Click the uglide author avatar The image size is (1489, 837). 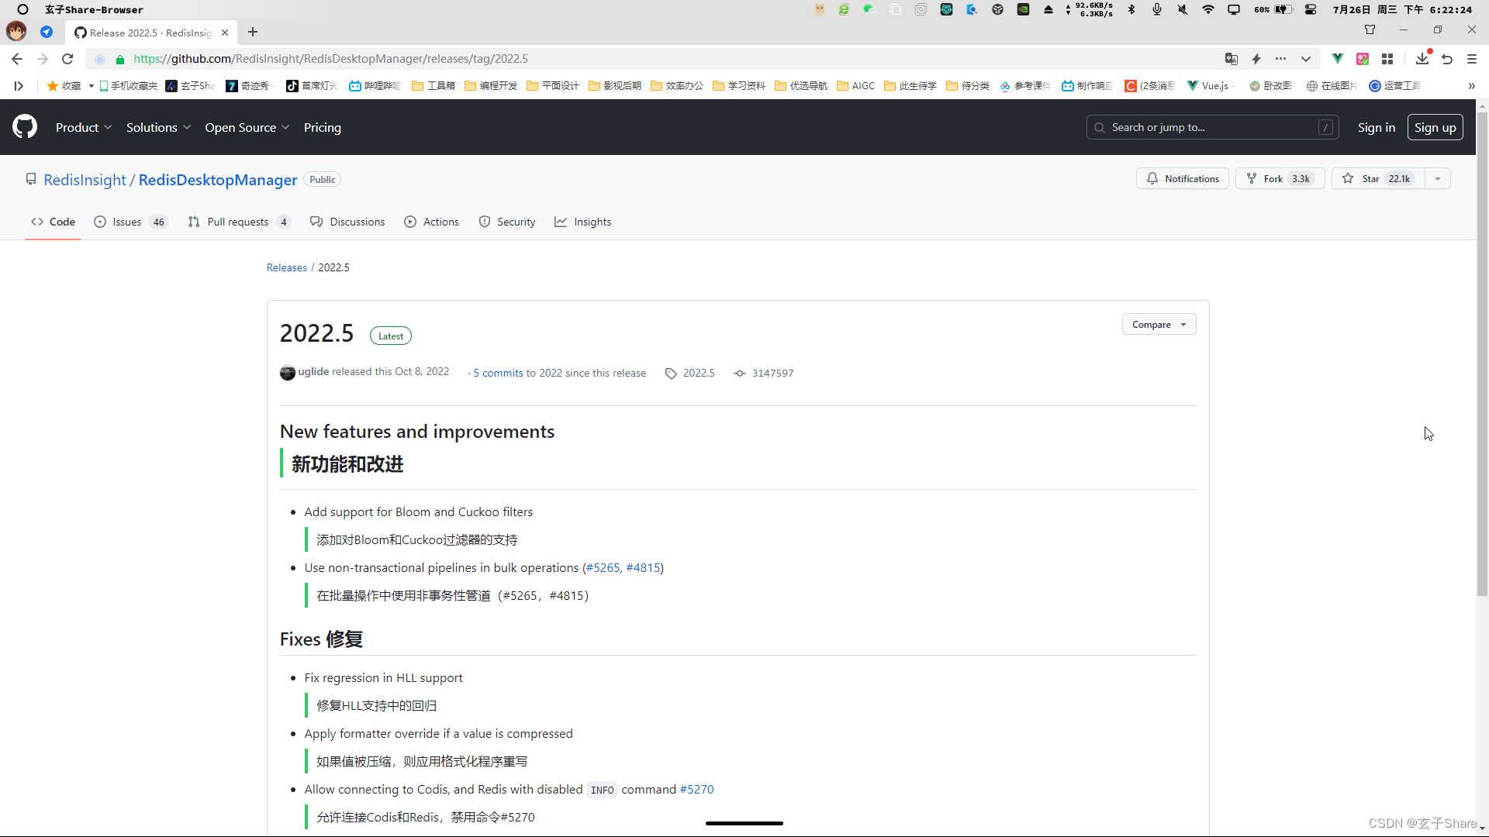point(288,373)
